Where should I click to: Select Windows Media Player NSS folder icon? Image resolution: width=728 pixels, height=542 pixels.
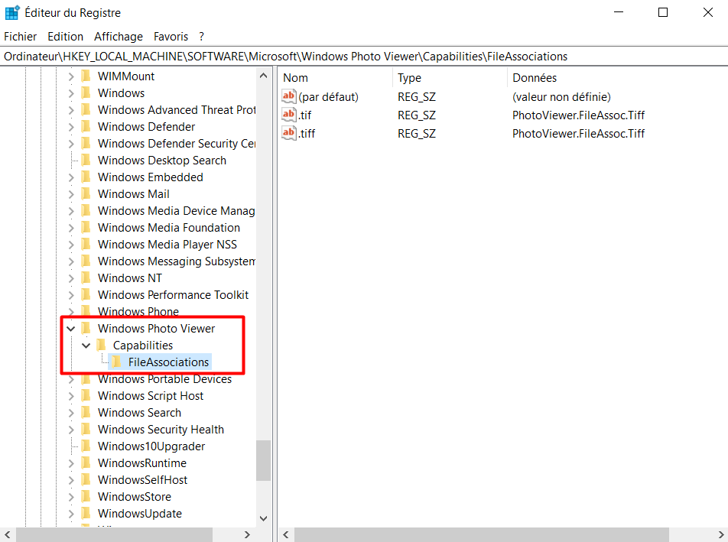pyautogui.click(x=86, y=244)
